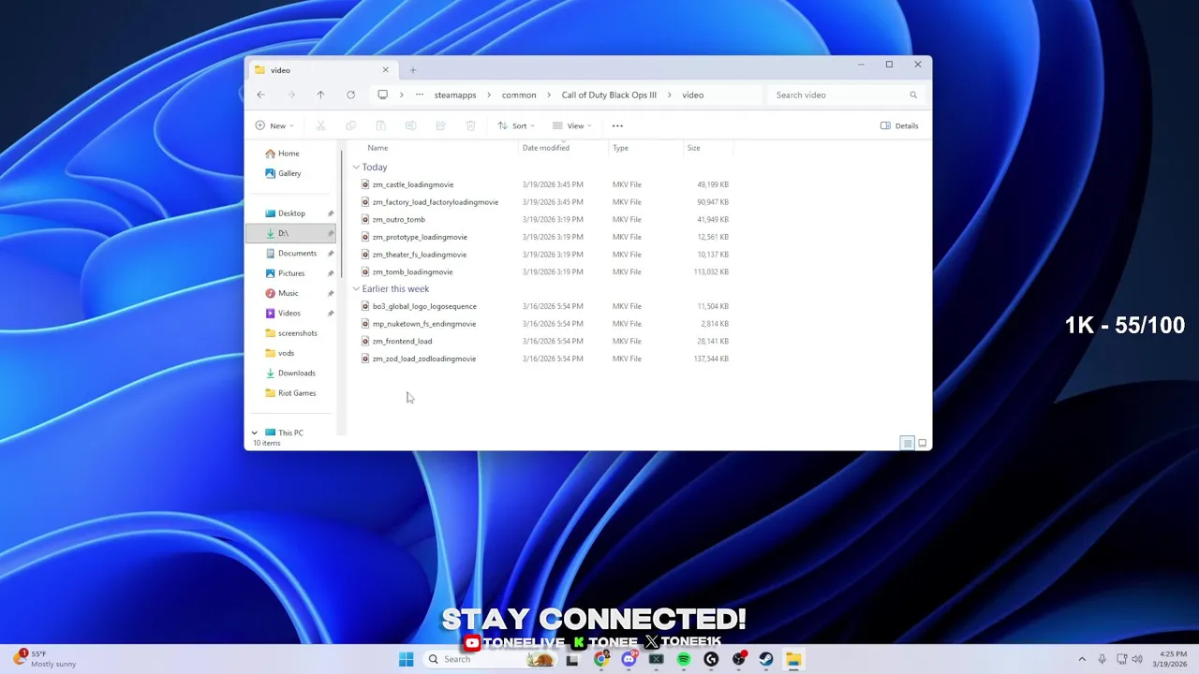Select the file icon of zm_outro_tomb

tap(365, 219)
